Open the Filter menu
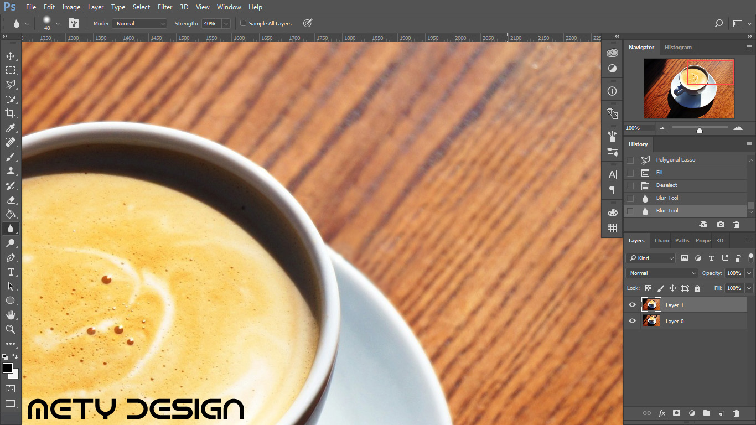Screen dimensions: 756x425 [x=165, y=7]
